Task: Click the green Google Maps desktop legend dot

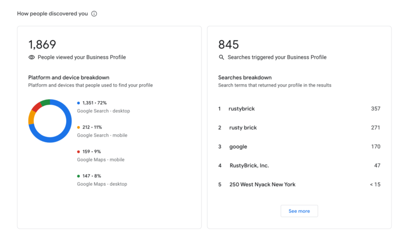Action: click(78, 176)
